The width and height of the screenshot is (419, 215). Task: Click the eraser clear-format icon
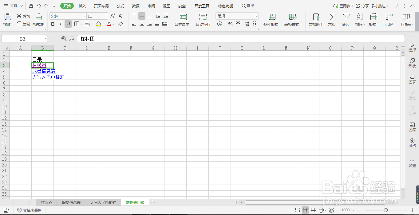(x=121, y=24)
